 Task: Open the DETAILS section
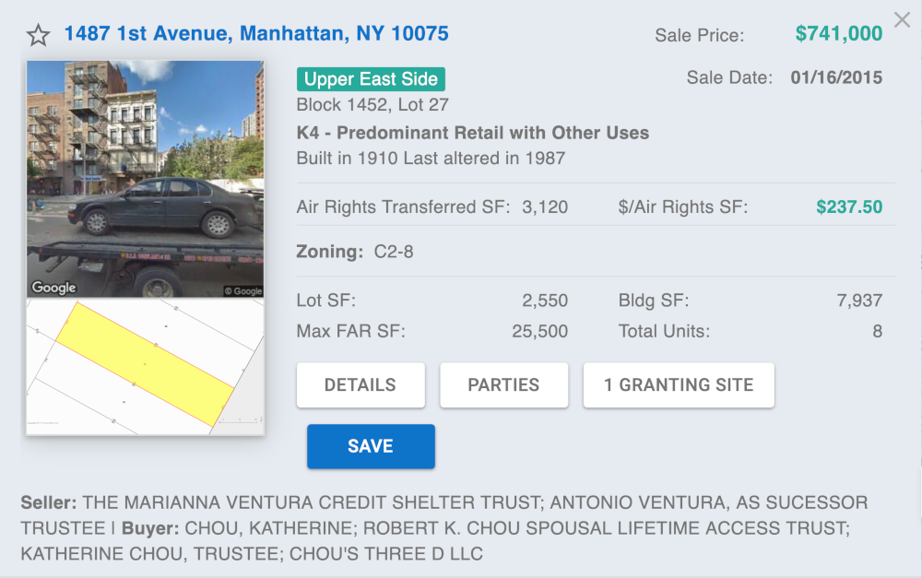click(361, 385)
